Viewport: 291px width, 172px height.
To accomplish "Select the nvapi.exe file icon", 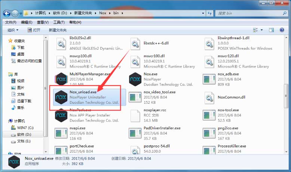I will click(61, 133).
